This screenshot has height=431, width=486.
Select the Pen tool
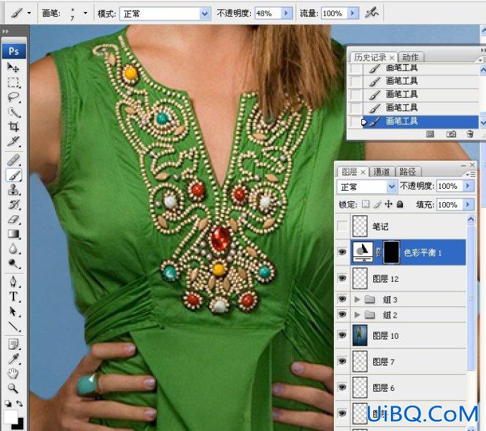[13, 281]
